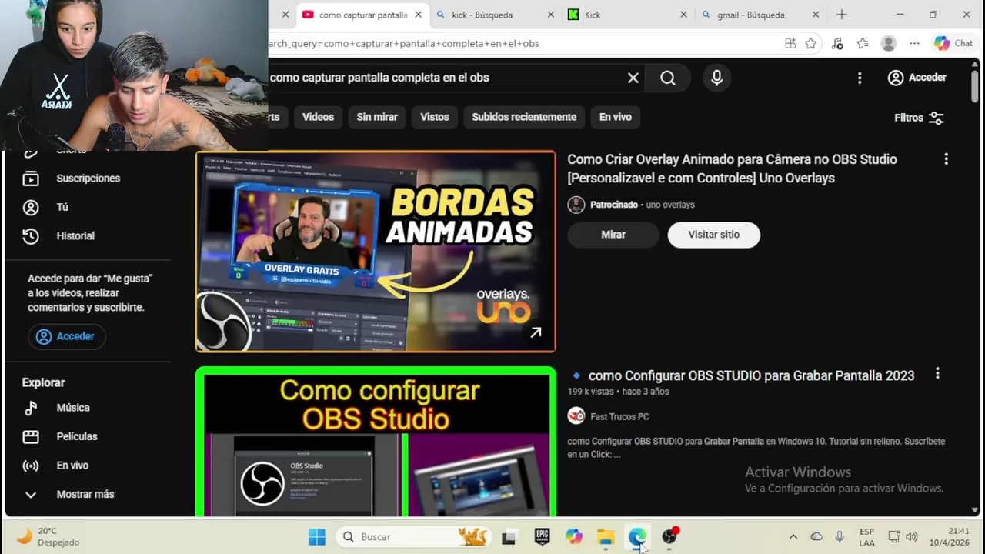Select the Videos filter chip
Viewport: 985px width, 554px height.
coord(318,117)
